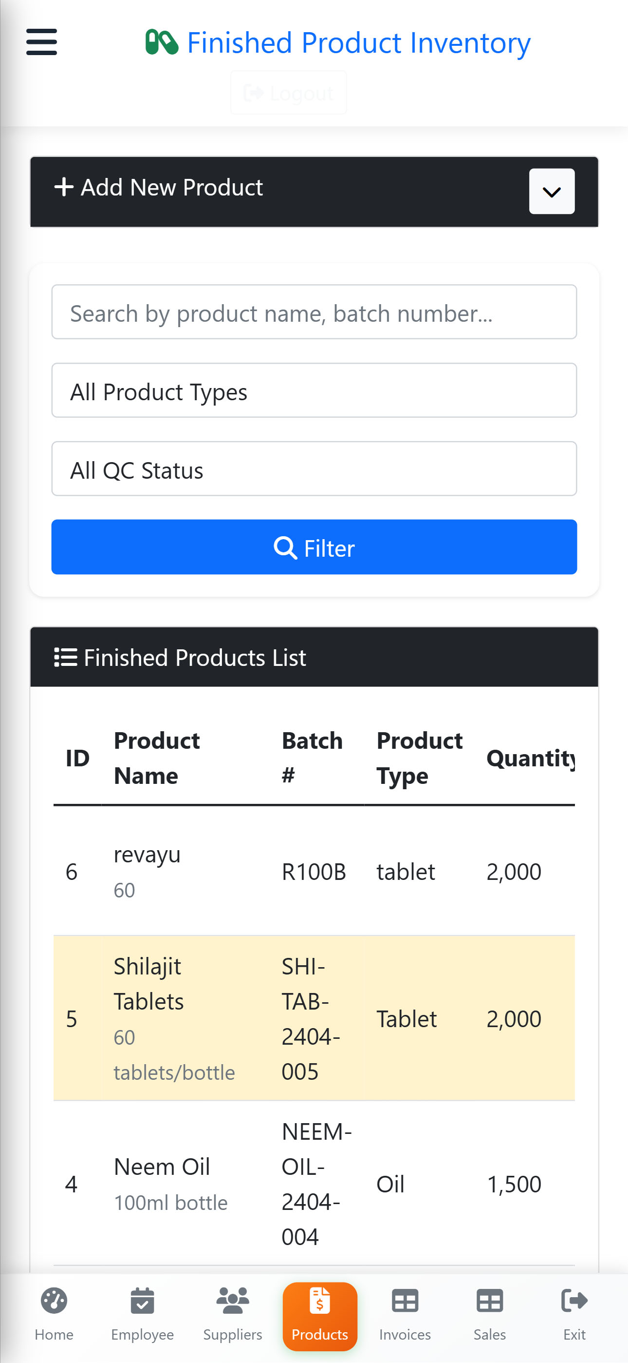
Task: Select the Invoices table icon
Action: [405, 1301]
